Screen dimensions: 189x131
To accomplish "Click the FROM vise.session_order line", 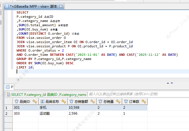I will coord(41,38).
